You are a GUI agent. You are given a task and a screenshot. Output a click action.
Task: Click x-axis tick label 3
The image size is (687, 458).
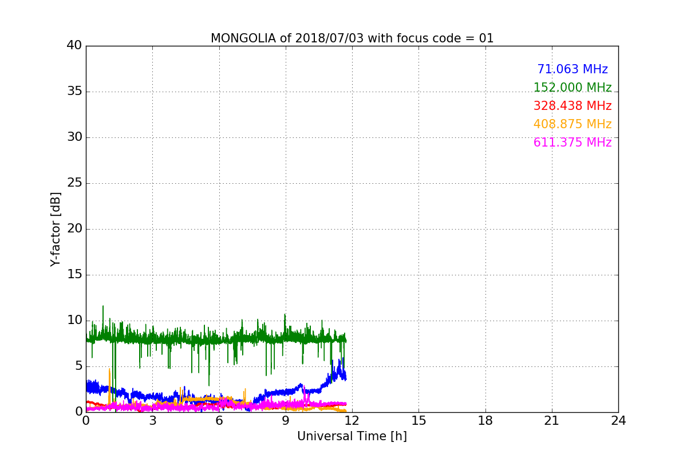152,421
